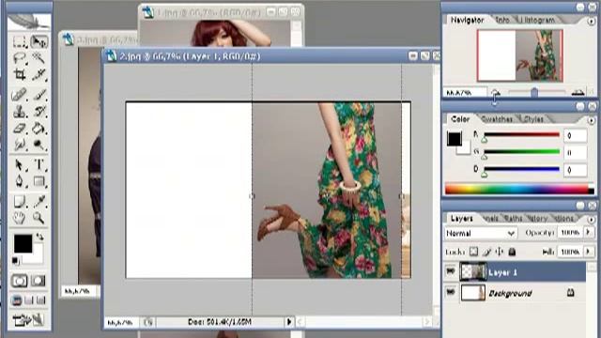
Task: Select the Healing Brush tool
Action: pos(19,94)
